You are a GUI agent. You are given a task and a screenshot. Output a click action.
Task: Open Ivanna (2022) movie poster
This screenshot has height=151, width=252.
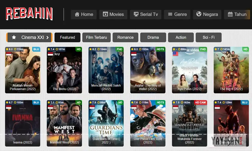[23, 123]
